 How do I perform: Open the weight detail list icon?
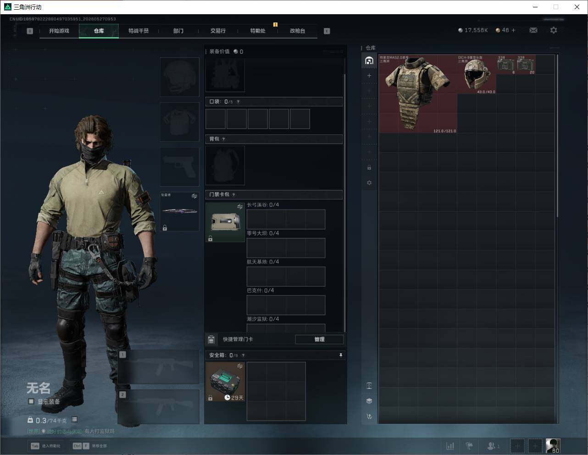(74, 420)
